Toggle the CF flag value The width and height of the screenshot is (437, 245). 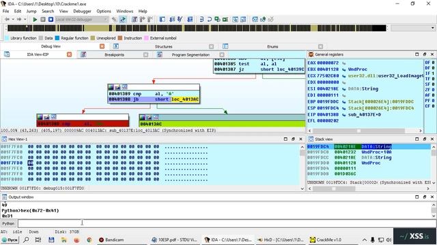(433, 106)
